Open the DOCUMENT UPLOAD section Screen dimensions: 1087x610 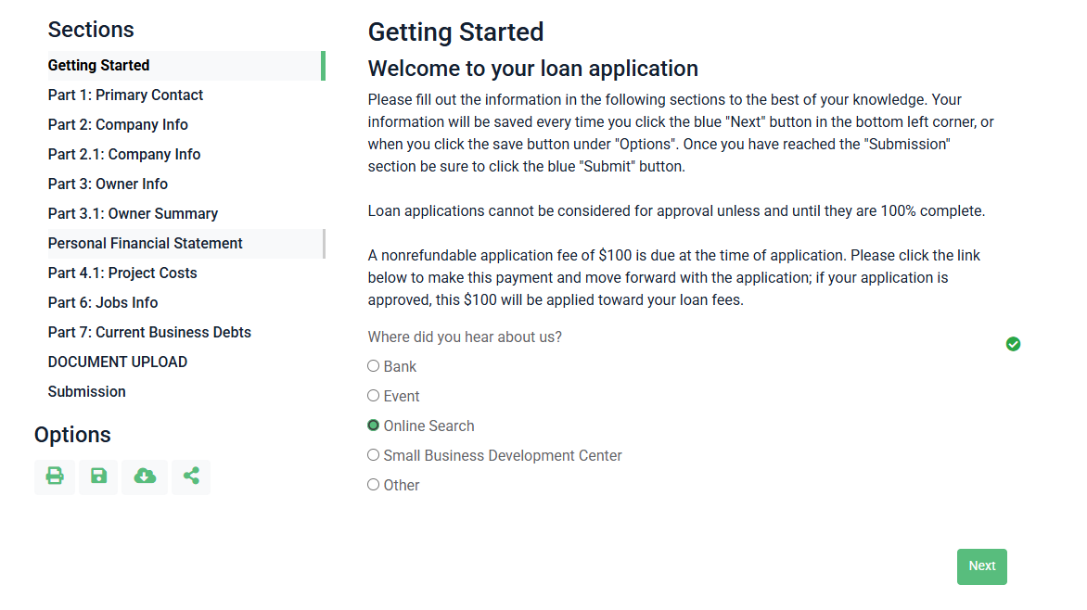pos(118,362)
